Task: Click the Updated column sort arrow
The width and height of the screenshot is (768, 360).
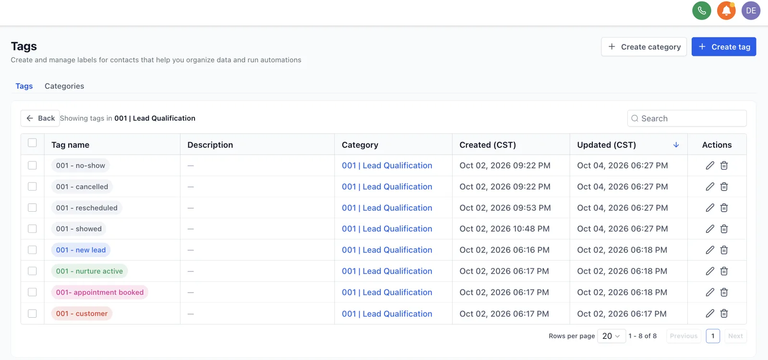Action: [676, 145]
